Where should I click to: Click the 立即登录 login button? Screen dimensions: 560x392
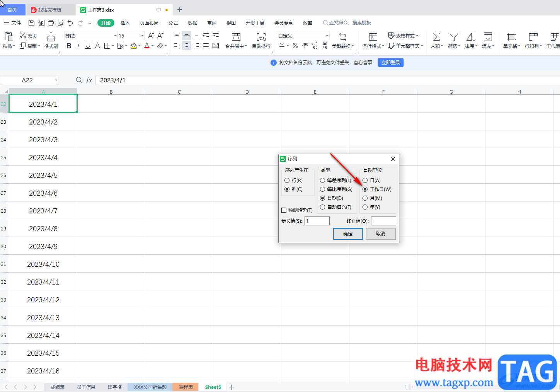pyautogui.click(x=391, y=63)
